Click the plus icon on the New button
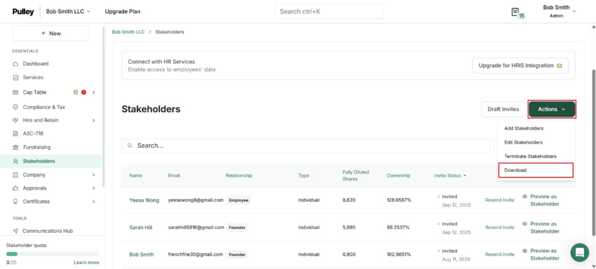596x269 pixels. (44, 33)
